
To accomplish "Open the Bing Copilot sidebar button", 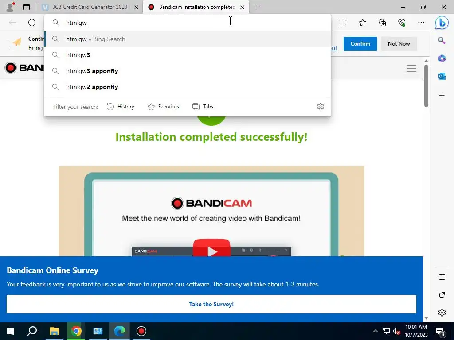I will tap(442, 23).
